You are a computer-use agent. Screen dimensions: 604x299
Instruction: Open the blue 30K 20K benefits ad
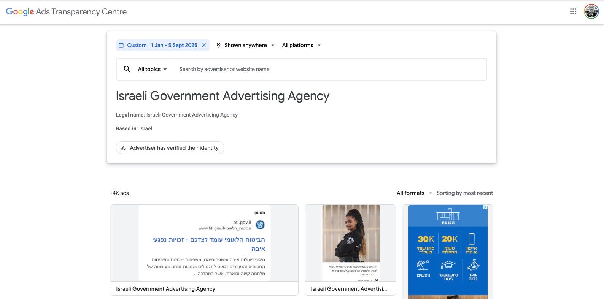pyautogui.click(x=448, y=252)
